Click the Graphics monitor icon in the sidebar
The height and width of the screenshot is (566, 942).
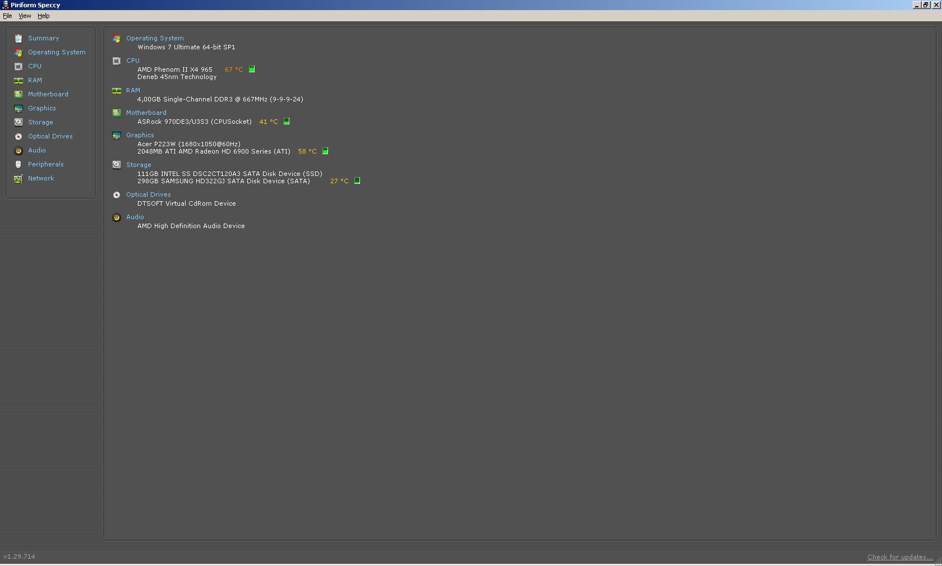19,109
